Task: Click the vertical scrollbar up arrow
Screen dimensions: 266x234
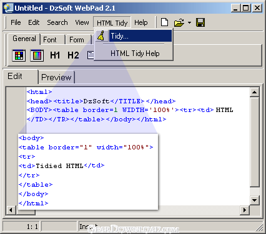Action: 254,92
